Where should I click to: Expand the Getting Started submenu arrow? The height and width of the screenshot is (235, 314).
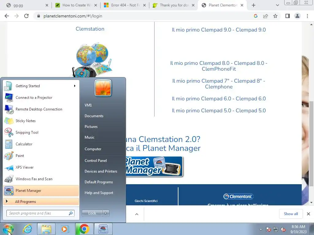coord(75,86)
